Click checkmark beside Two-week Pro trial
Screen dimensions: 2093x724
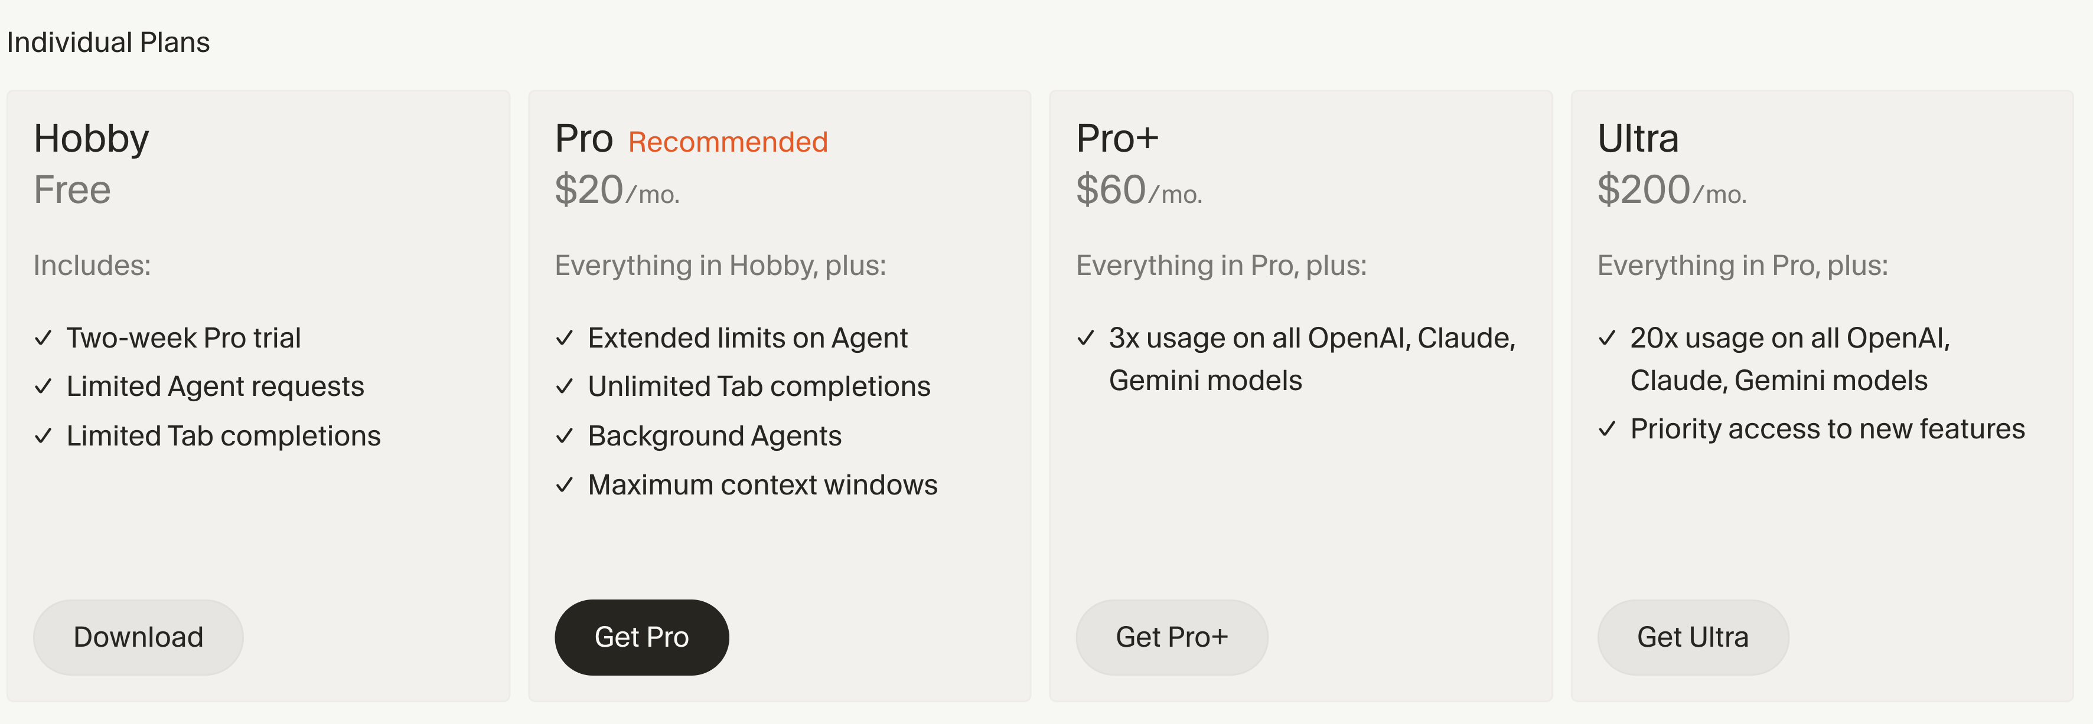click(44, 338)
